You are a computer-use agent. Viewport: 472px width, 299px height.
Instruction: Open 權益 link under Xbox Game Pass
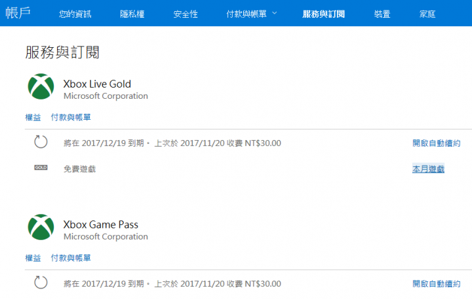tap(33, 258)
